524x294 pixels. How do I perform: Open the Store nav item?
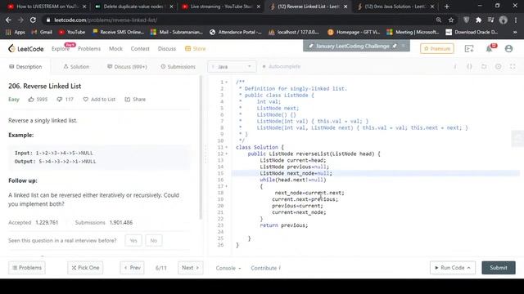[x=196, y=49]
